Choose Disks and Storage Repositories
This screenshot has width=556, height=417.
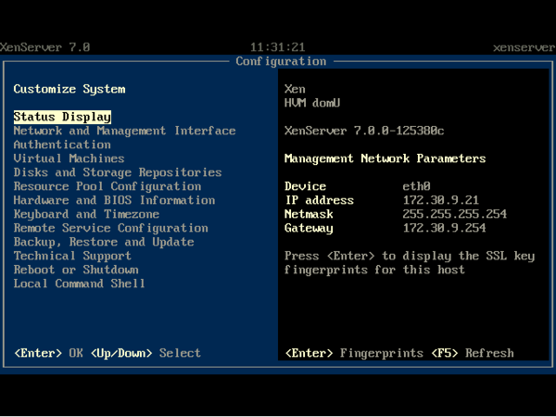pos(118,172)
